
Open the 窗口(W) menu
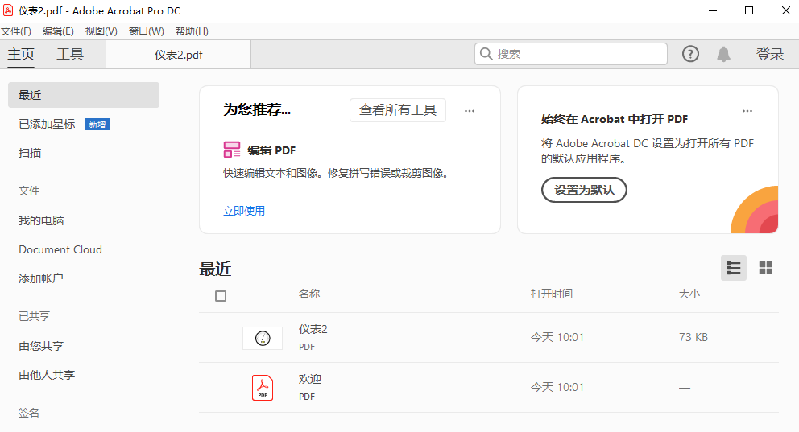coord(147,31)
